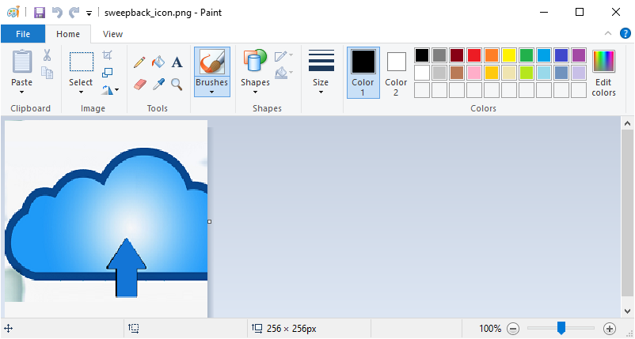Click the Redo arrow in title bar

point(74,13)
